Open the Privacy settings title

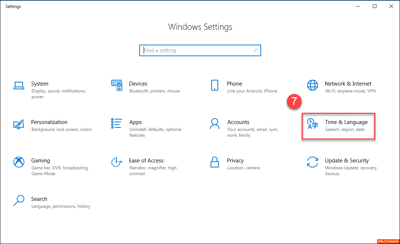coord(235,161)
